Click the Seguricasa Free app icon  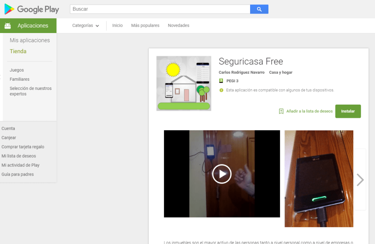(183, 83)
